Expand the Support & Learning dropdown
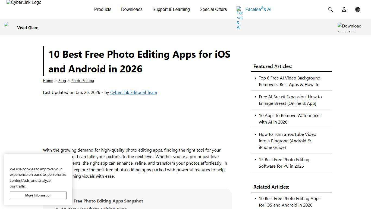The height and width of the screenshot is (209, 371). pos(171,9)
